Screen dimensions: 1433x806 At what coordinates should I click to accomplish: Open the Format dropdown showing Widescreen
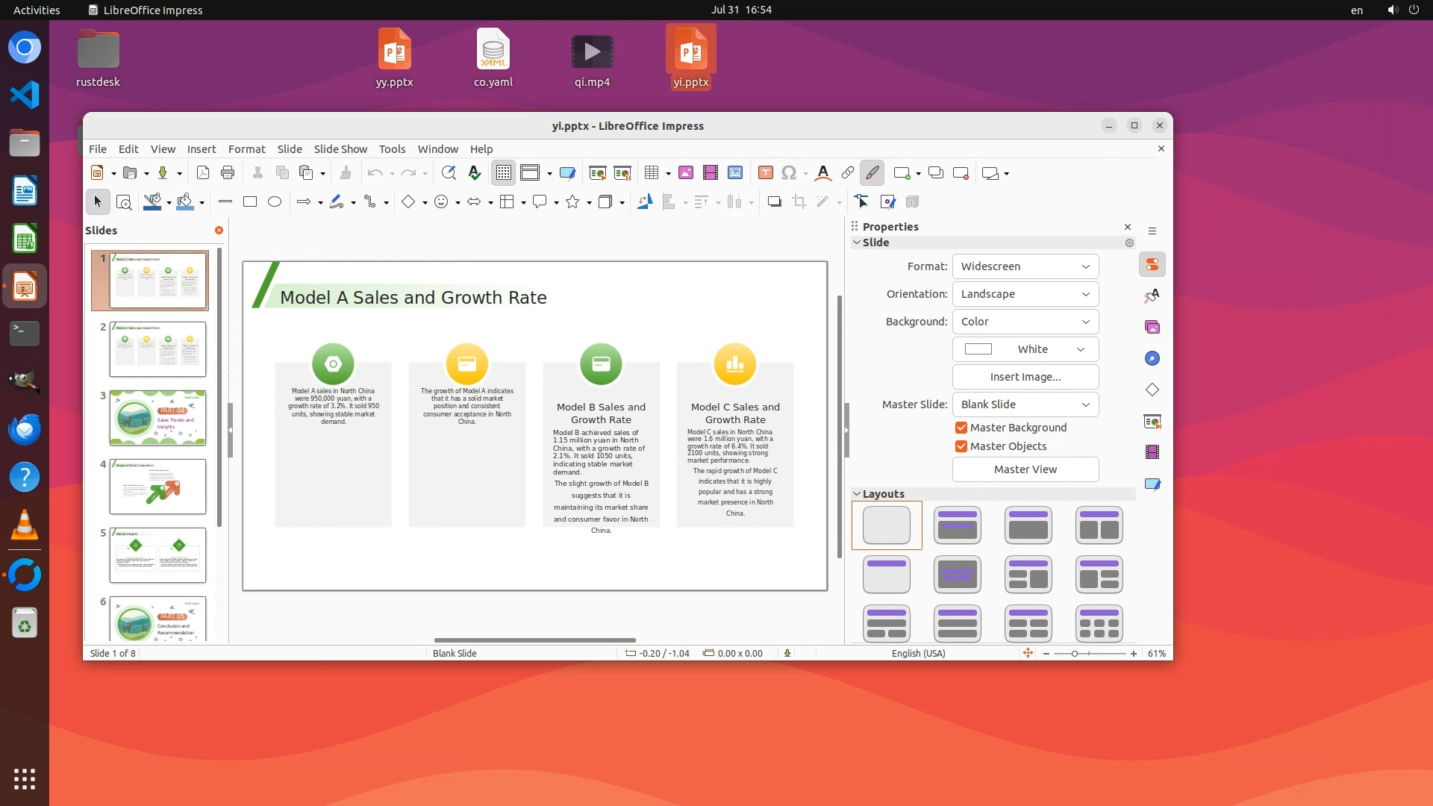[x=1025, y=266]
